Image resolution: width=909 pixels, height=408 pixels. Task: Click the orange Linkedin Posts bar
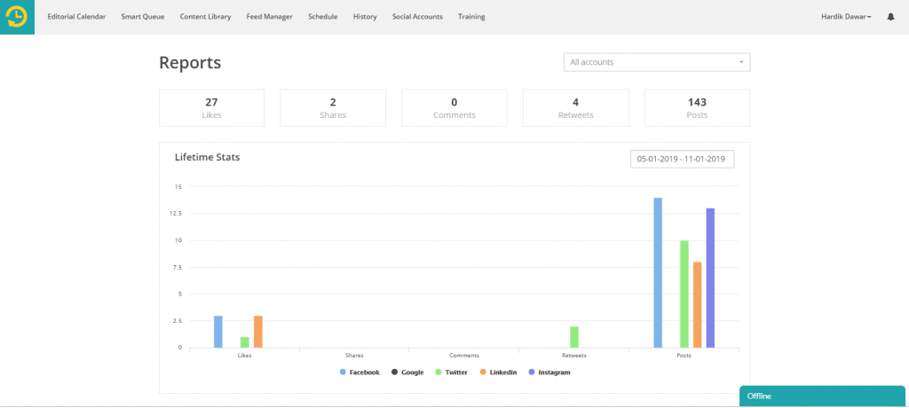coord(698,305)
